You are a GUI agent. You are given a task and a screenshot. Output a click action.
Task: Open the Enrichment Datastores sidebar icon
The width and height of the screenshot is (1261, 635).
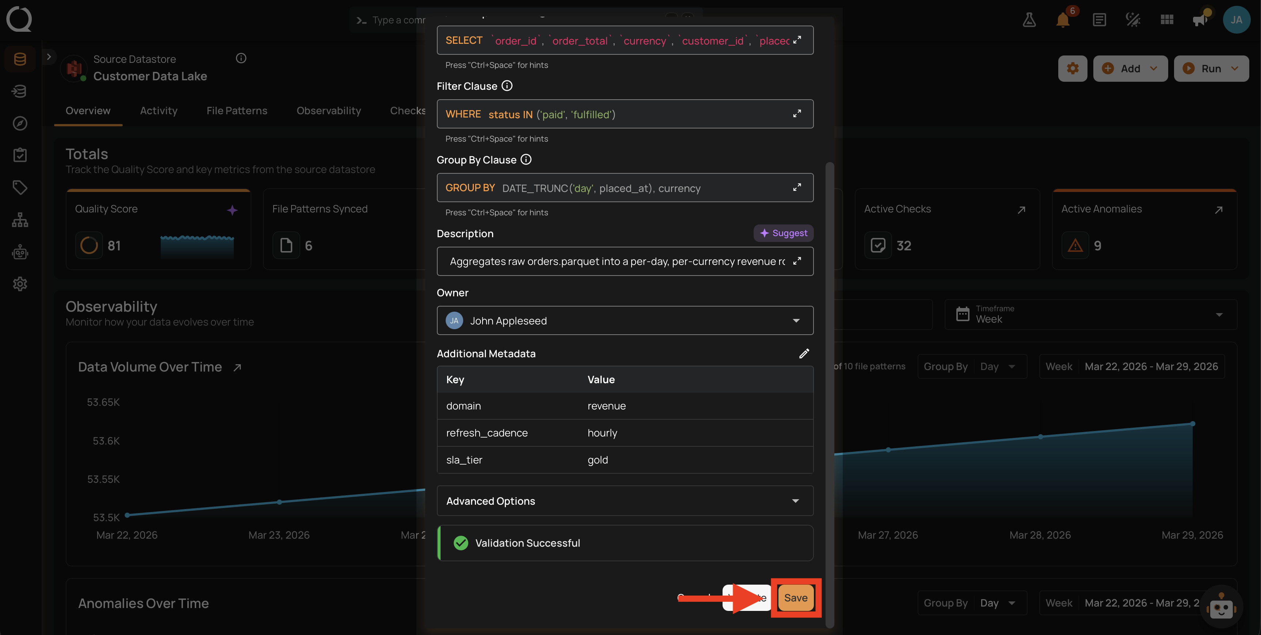(20, 91)
